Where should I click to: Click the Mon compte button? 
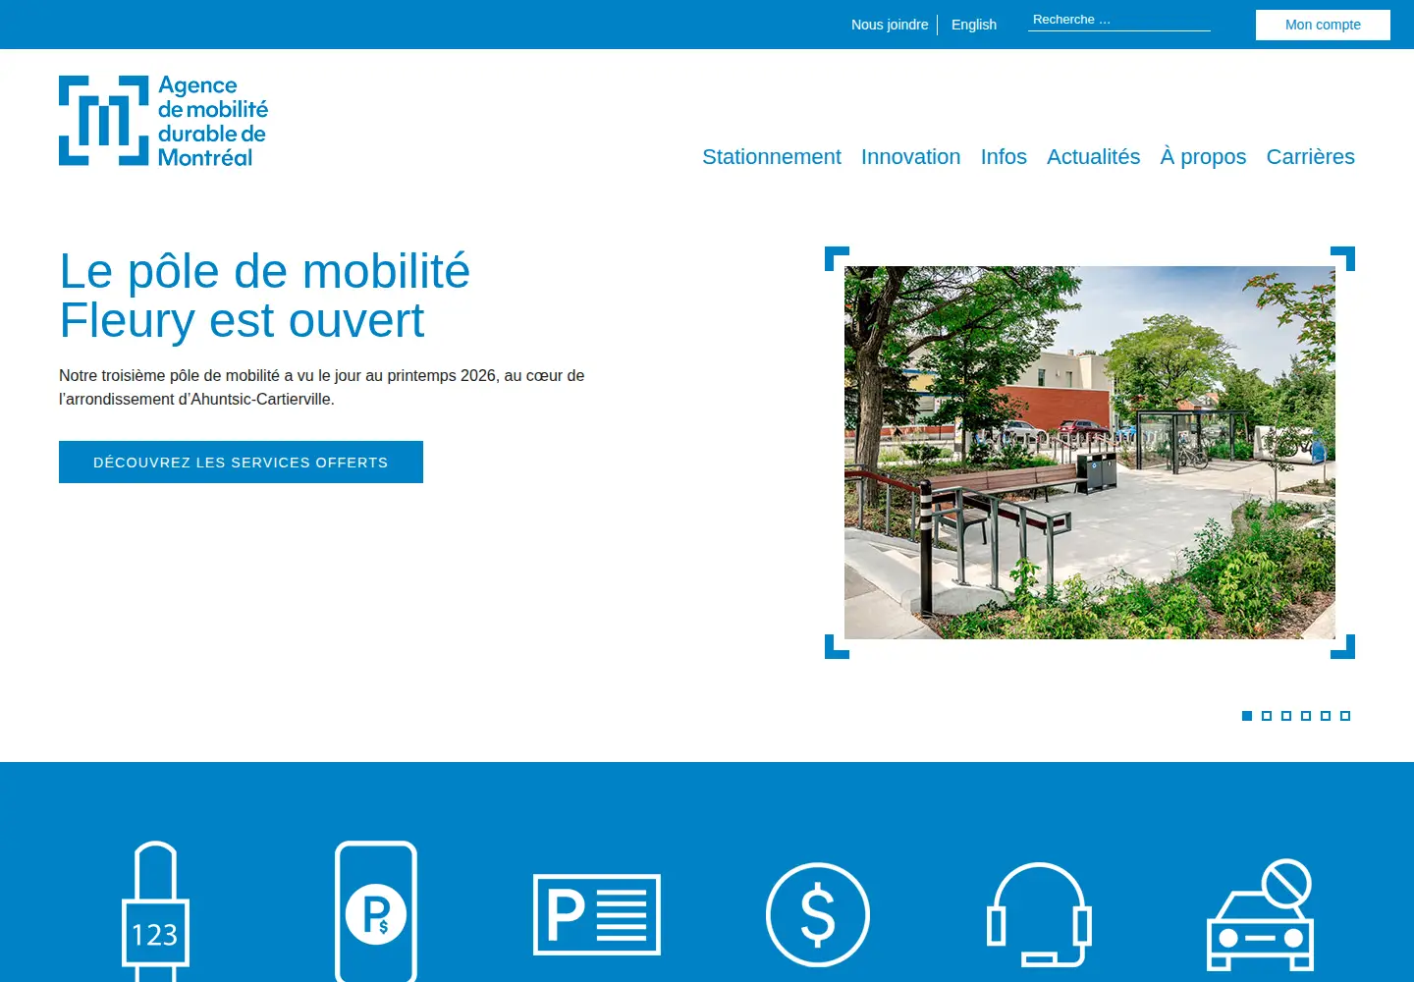[1323, 25]
